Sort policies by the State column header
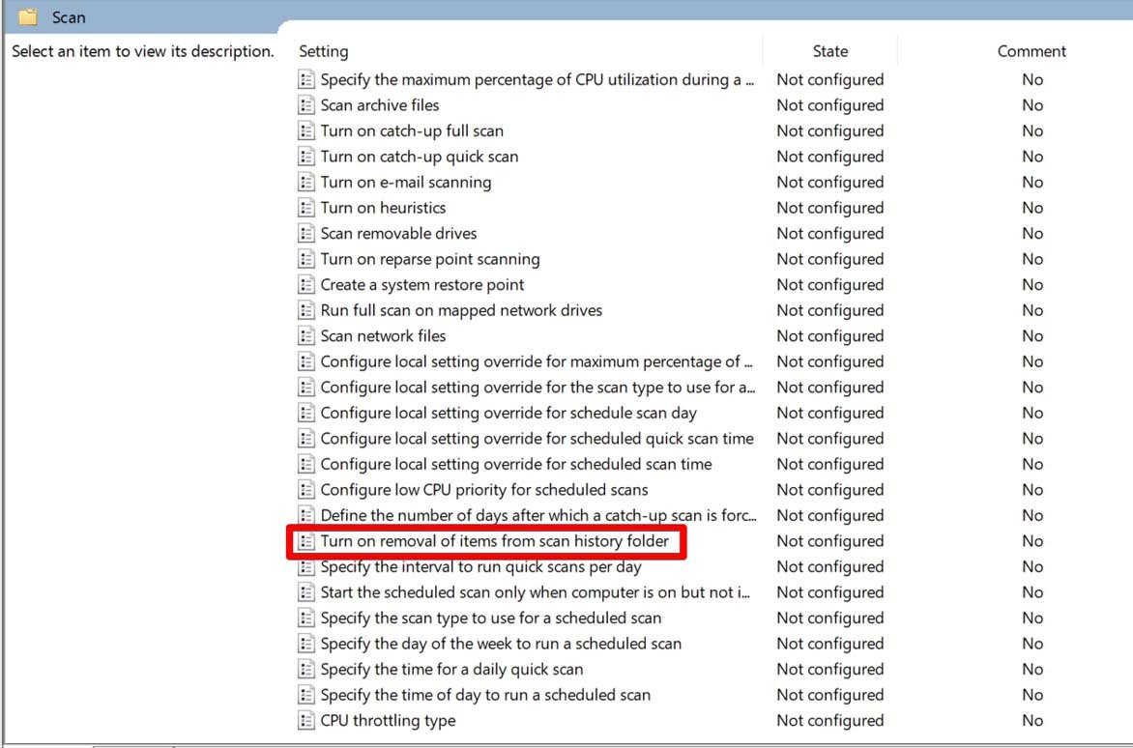 [829, 51]
